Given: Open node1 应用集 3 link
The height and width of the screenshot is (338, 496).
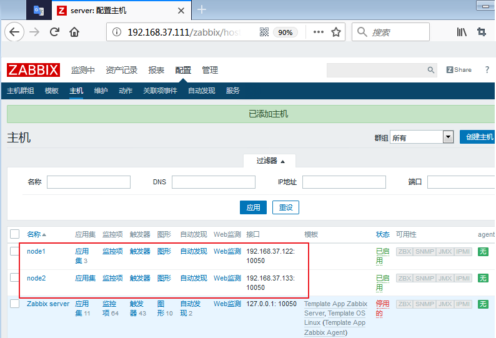Looking at the screenshot, I should click(82, 256).
